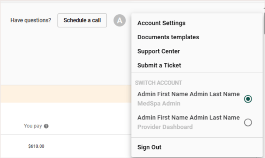Viewport: 265px width, 158px height.
Task: Click the You pay column header
Action: click(33, 126)
